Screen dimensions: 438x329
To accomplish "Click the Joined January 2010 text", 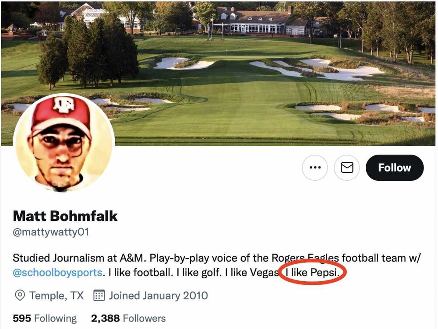I will point(158,296).
